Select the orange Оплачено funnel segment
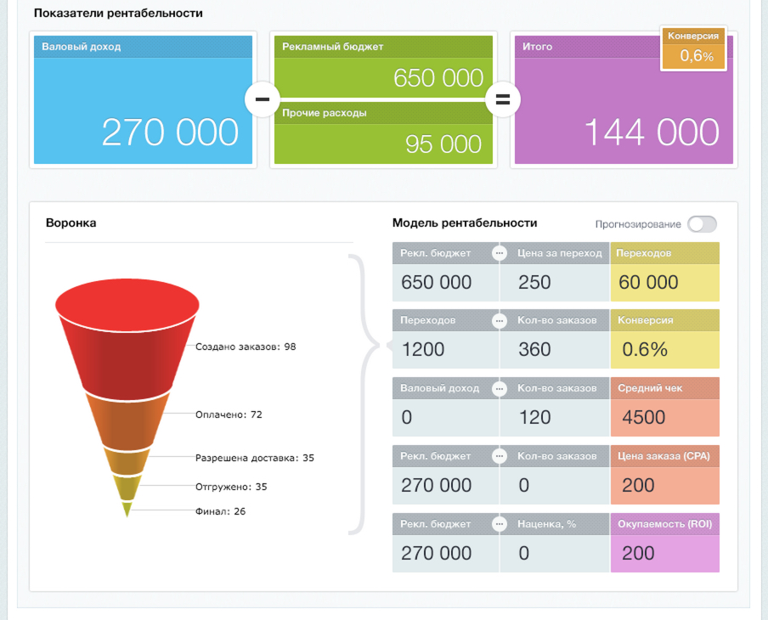 (127, 419)
